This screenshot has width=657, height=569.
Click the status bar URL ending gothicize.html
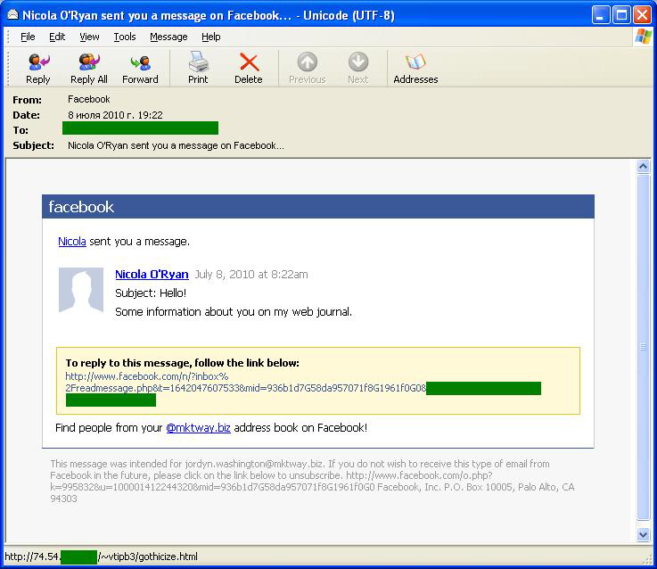[x=101, y=557]
